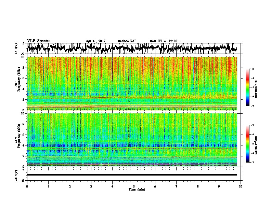Click the time axis tick label "1"
The height and width of the screenshot is (209, 271).
click(48, 186)
